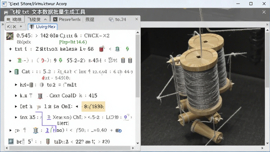The height and width of the screenshot is (152, 270).
Task: Click the to.24 tab icon
Action: (x=111, y=20)
